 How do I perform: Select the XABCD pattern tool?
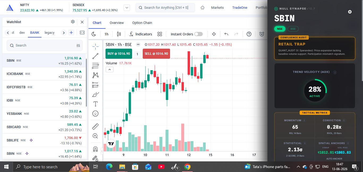95,75
